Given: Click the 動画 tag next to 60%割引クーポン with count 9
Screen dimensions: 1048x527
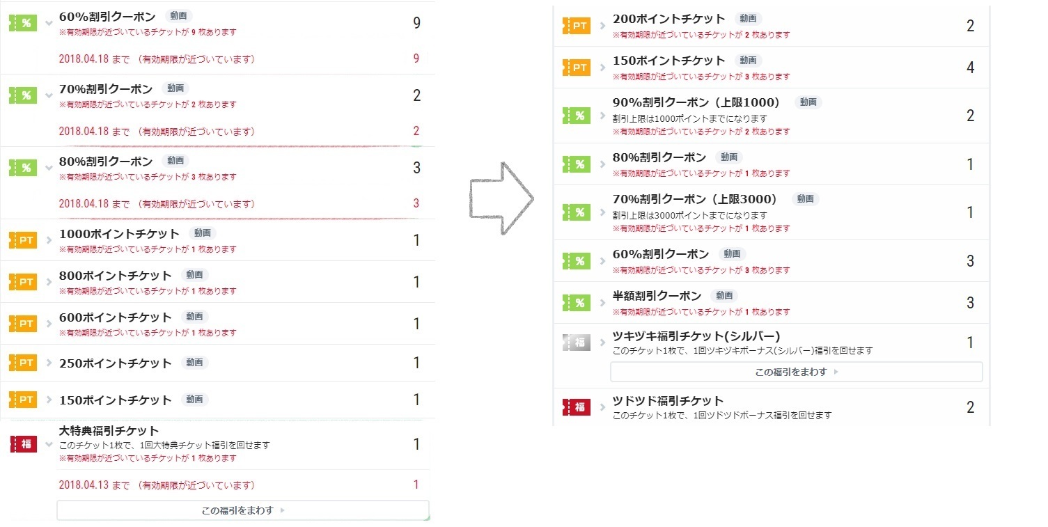Looking at the screenshot, I should click(x=179, y=16).
